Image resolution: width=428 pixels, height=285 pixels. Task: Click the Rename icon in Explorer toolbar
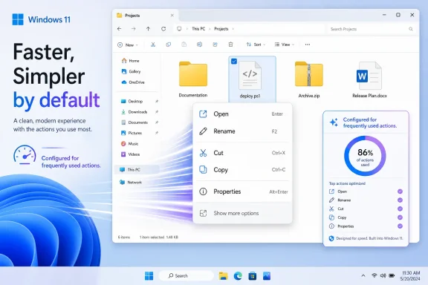pos(200,45)
